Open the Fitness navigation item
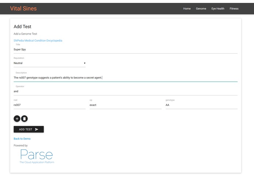Image resolution: width=254 pixels, height=180 pixels. coord(234,8)
